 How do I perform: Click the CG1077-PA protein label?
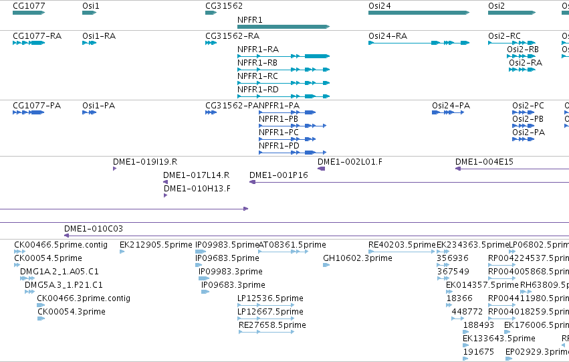(37, 106)
